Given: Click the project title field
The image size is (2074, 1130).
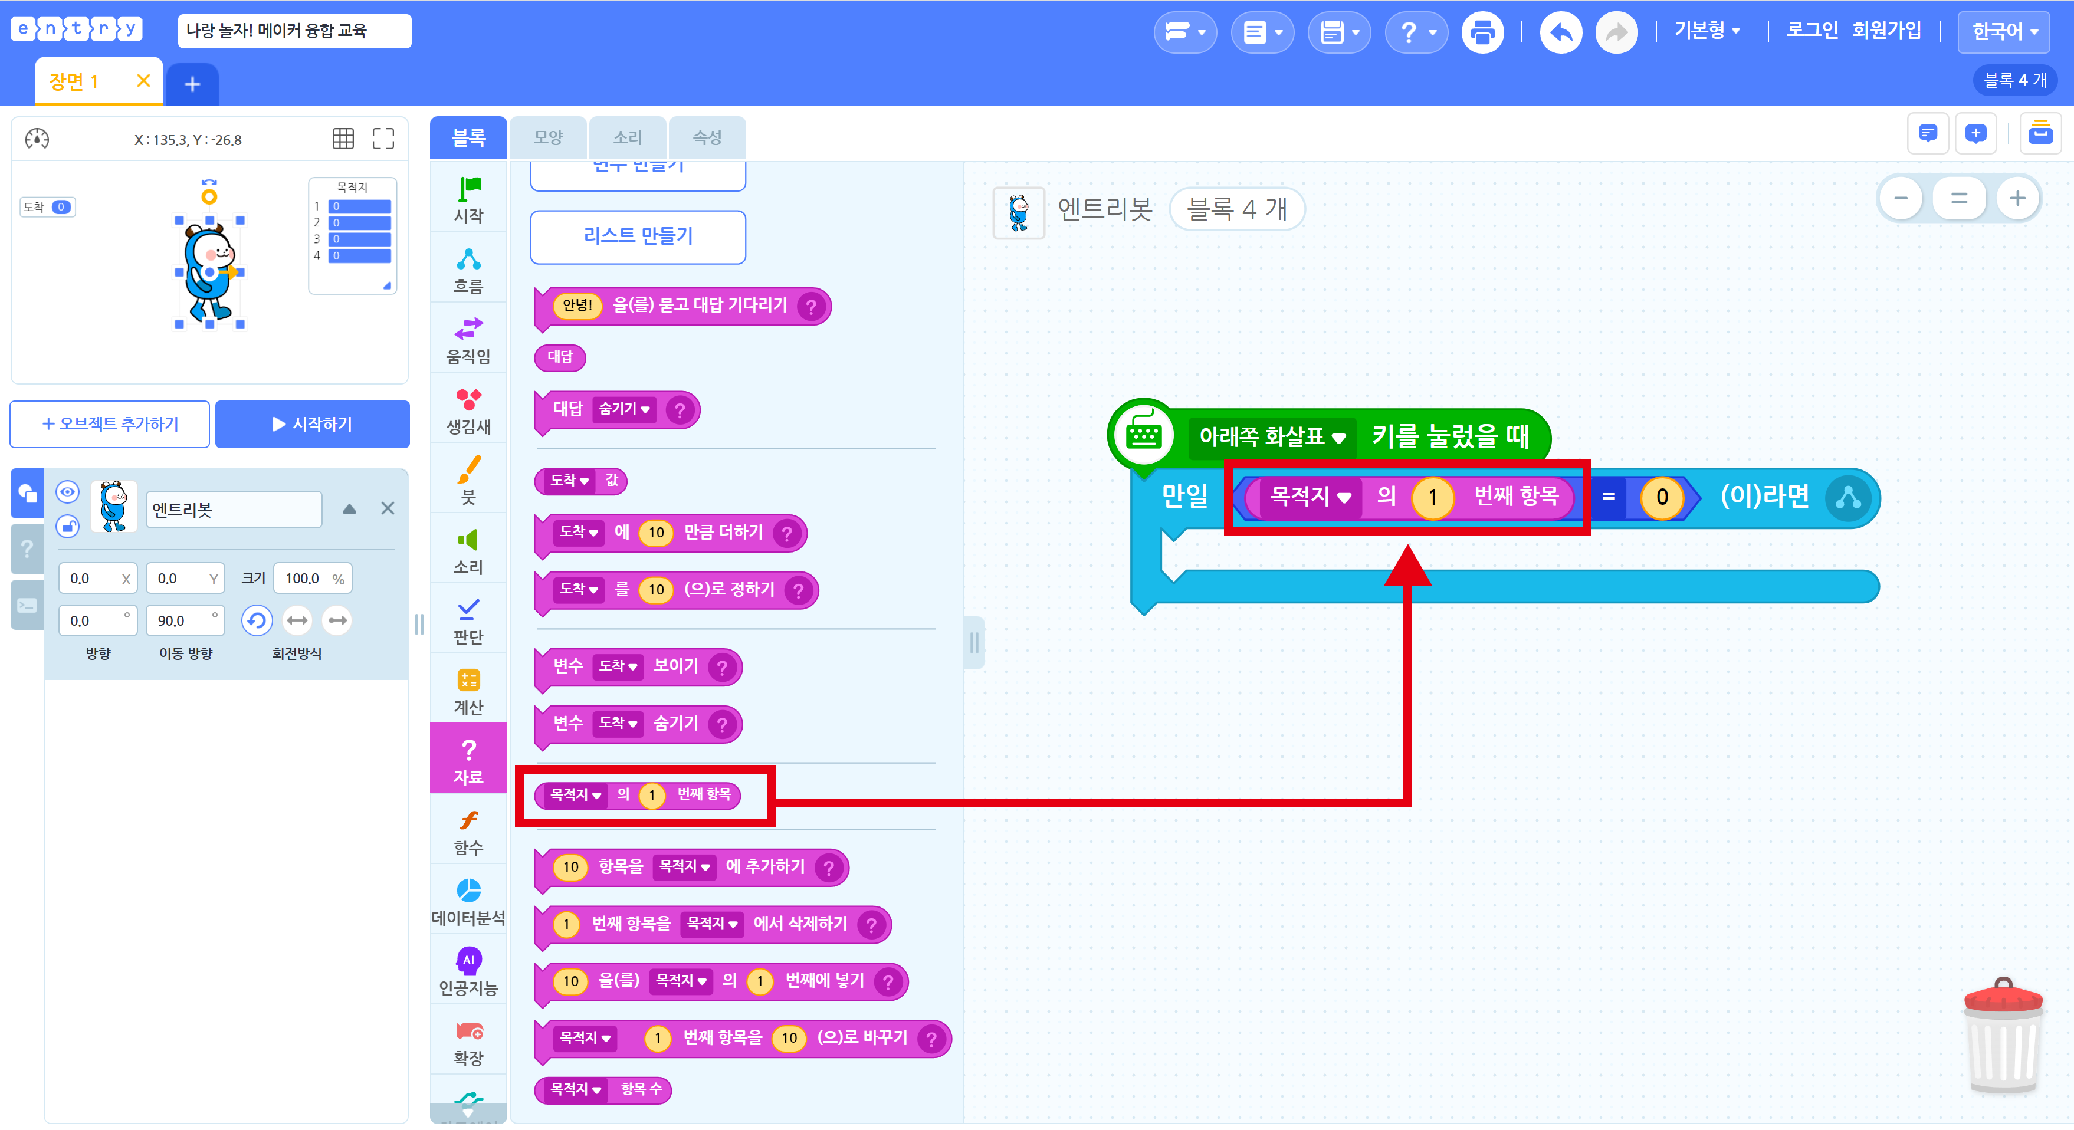Looking at the screenshot, I should [294, 31].
